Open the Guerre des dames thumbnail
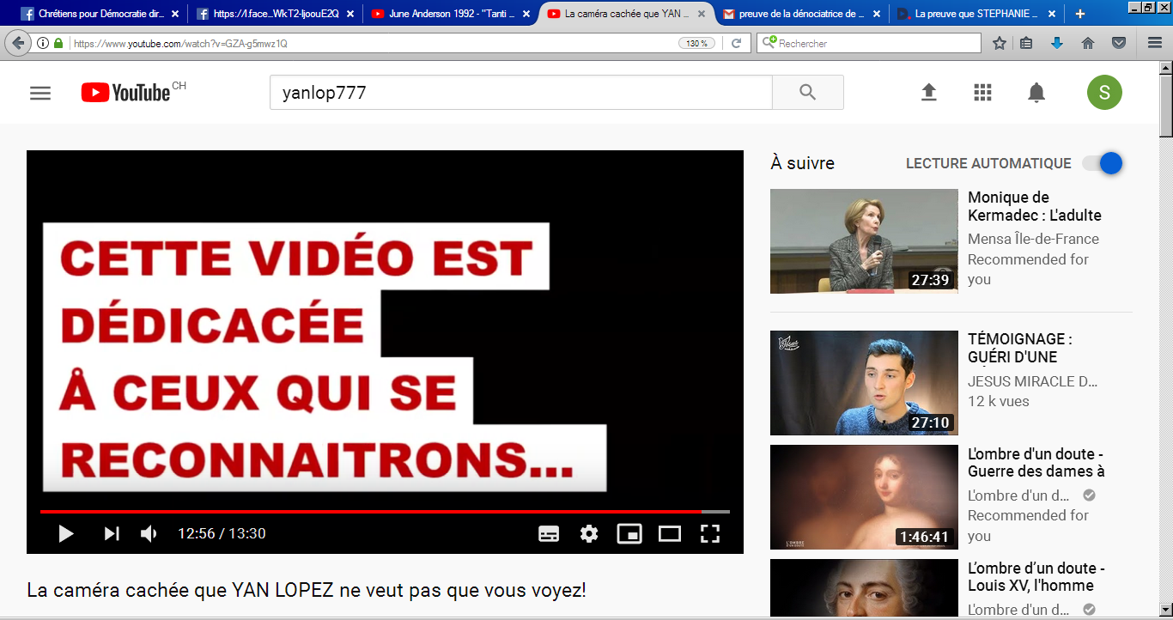Image resolution: width=1173 pixels, height=620 pixels. tap(864, 497)
